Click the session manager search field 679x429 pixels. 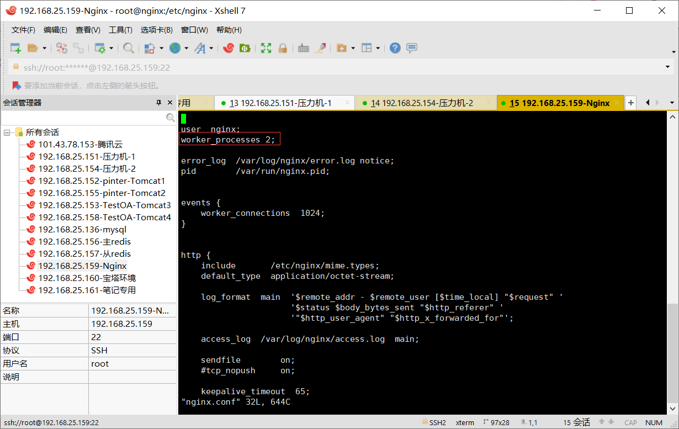(x=83, y=118)
